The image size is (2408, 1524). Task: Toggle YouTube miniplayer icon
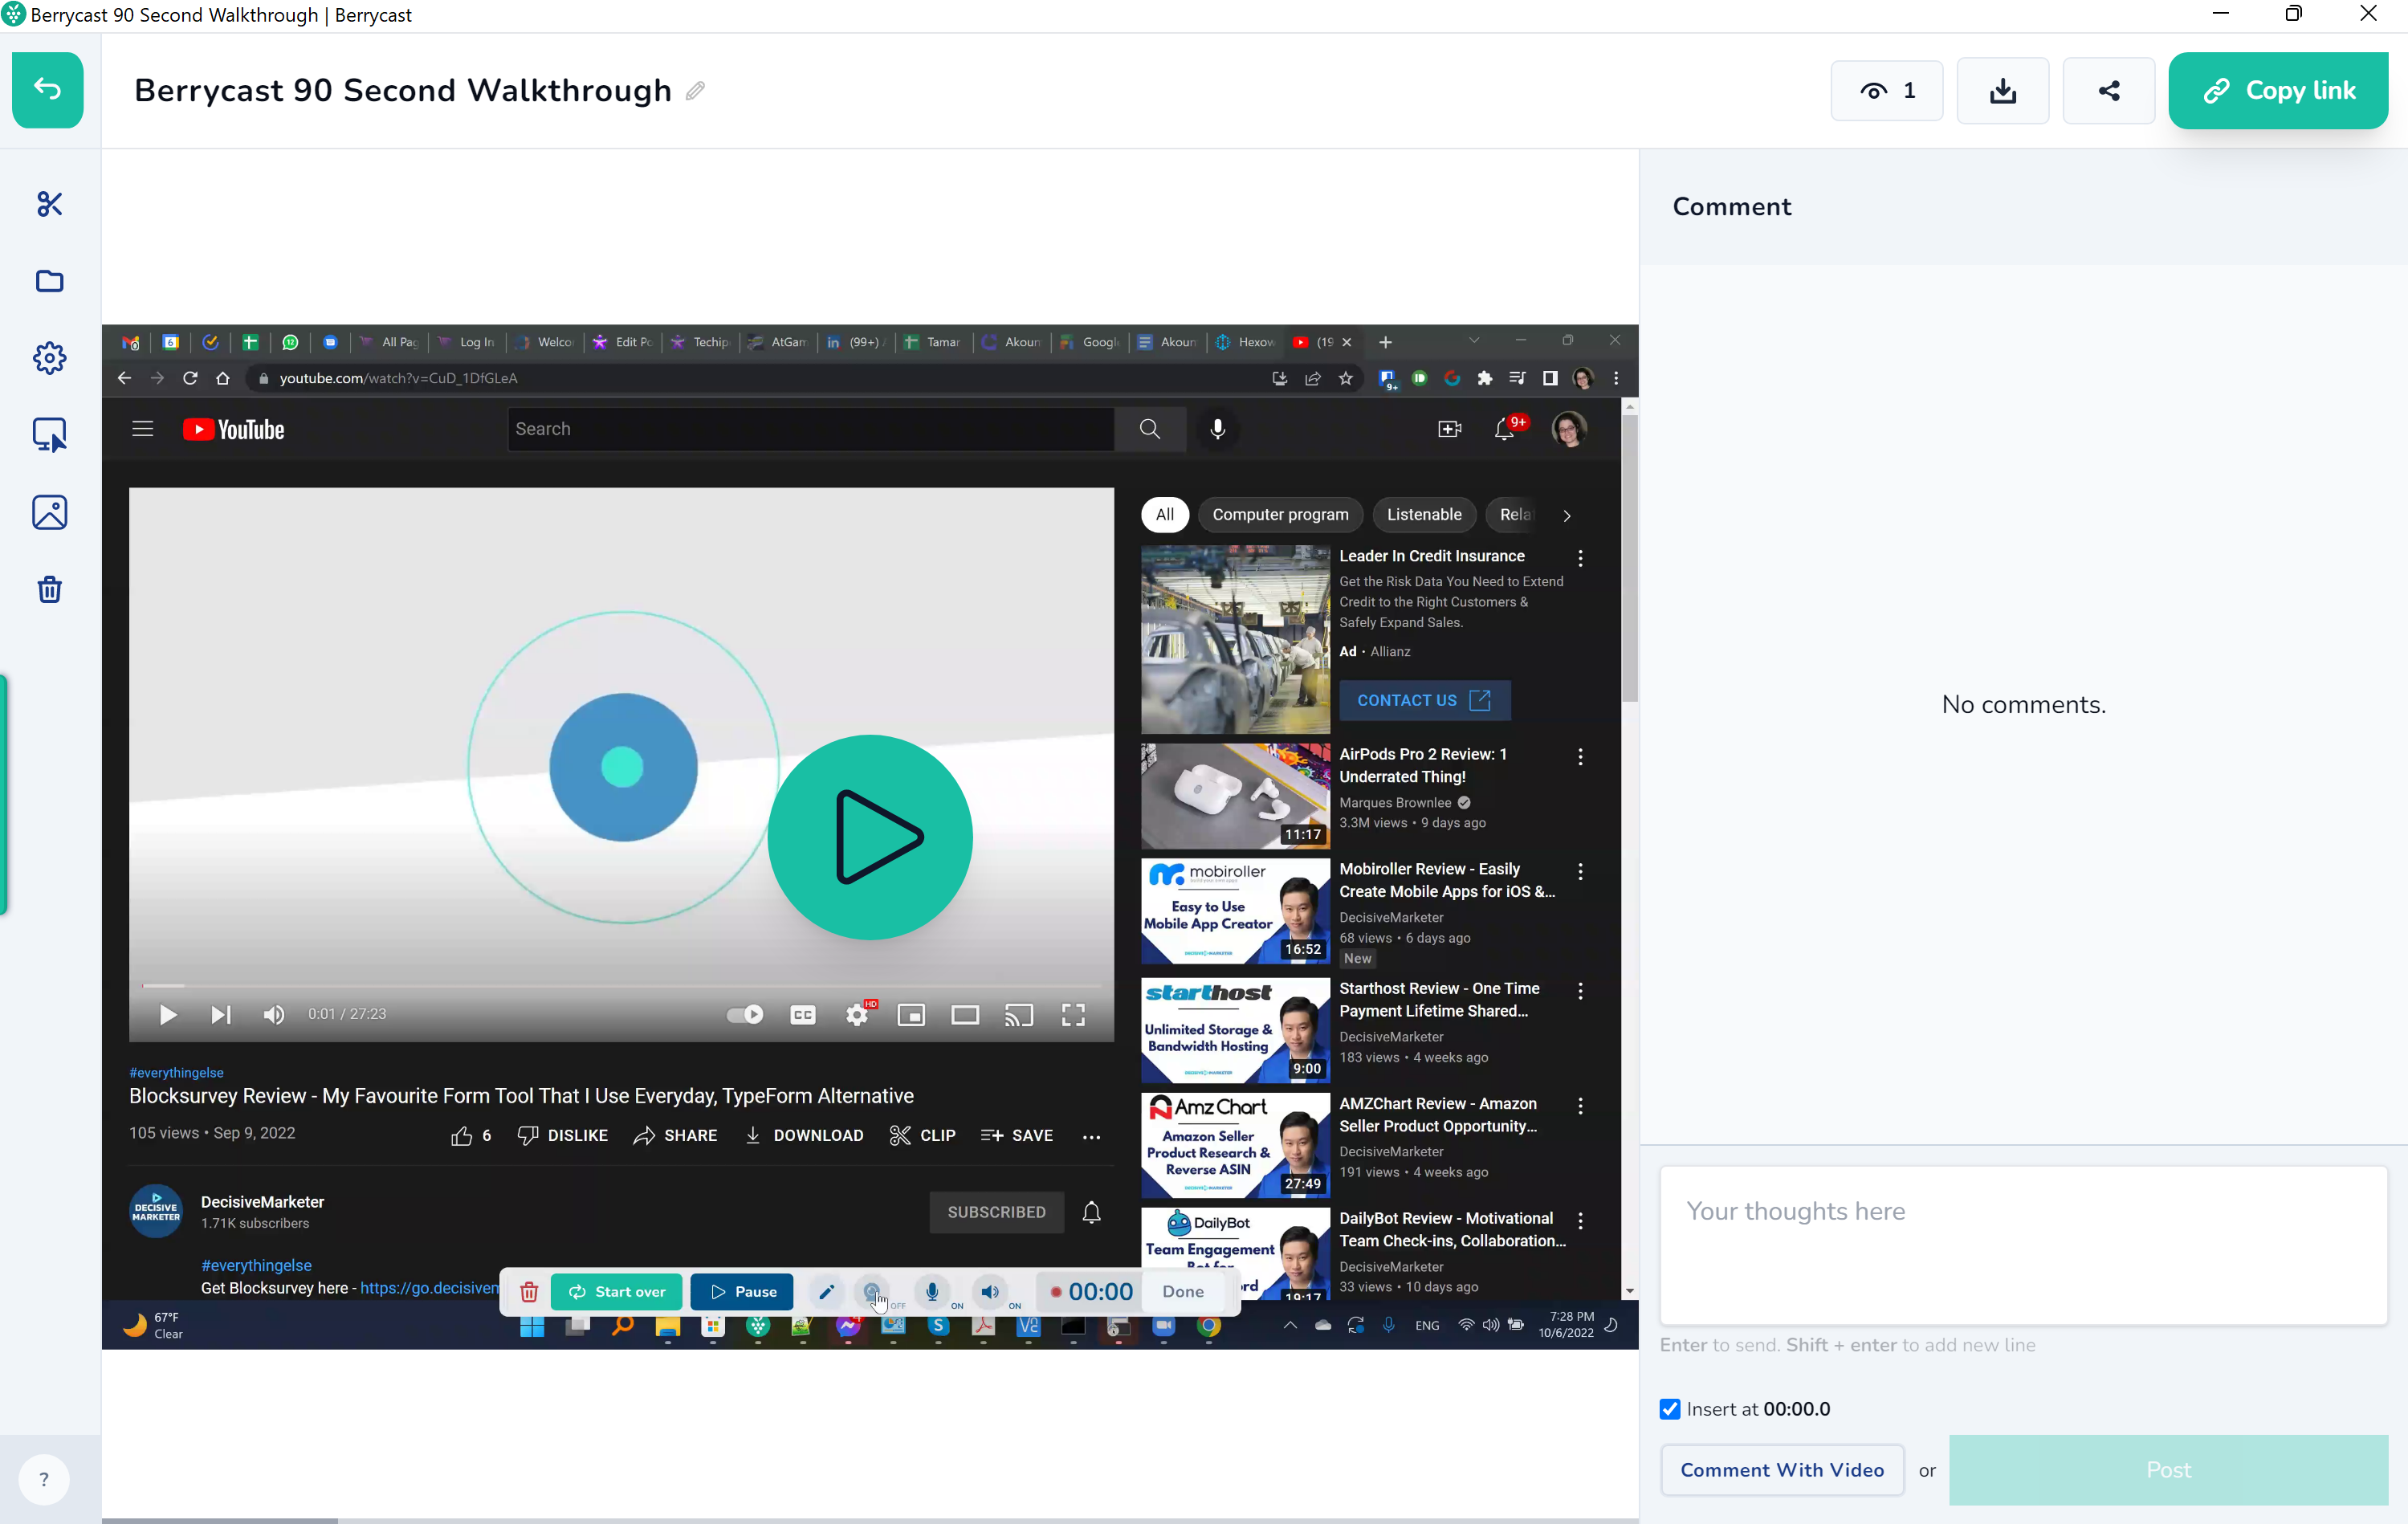coord(911,1015)
